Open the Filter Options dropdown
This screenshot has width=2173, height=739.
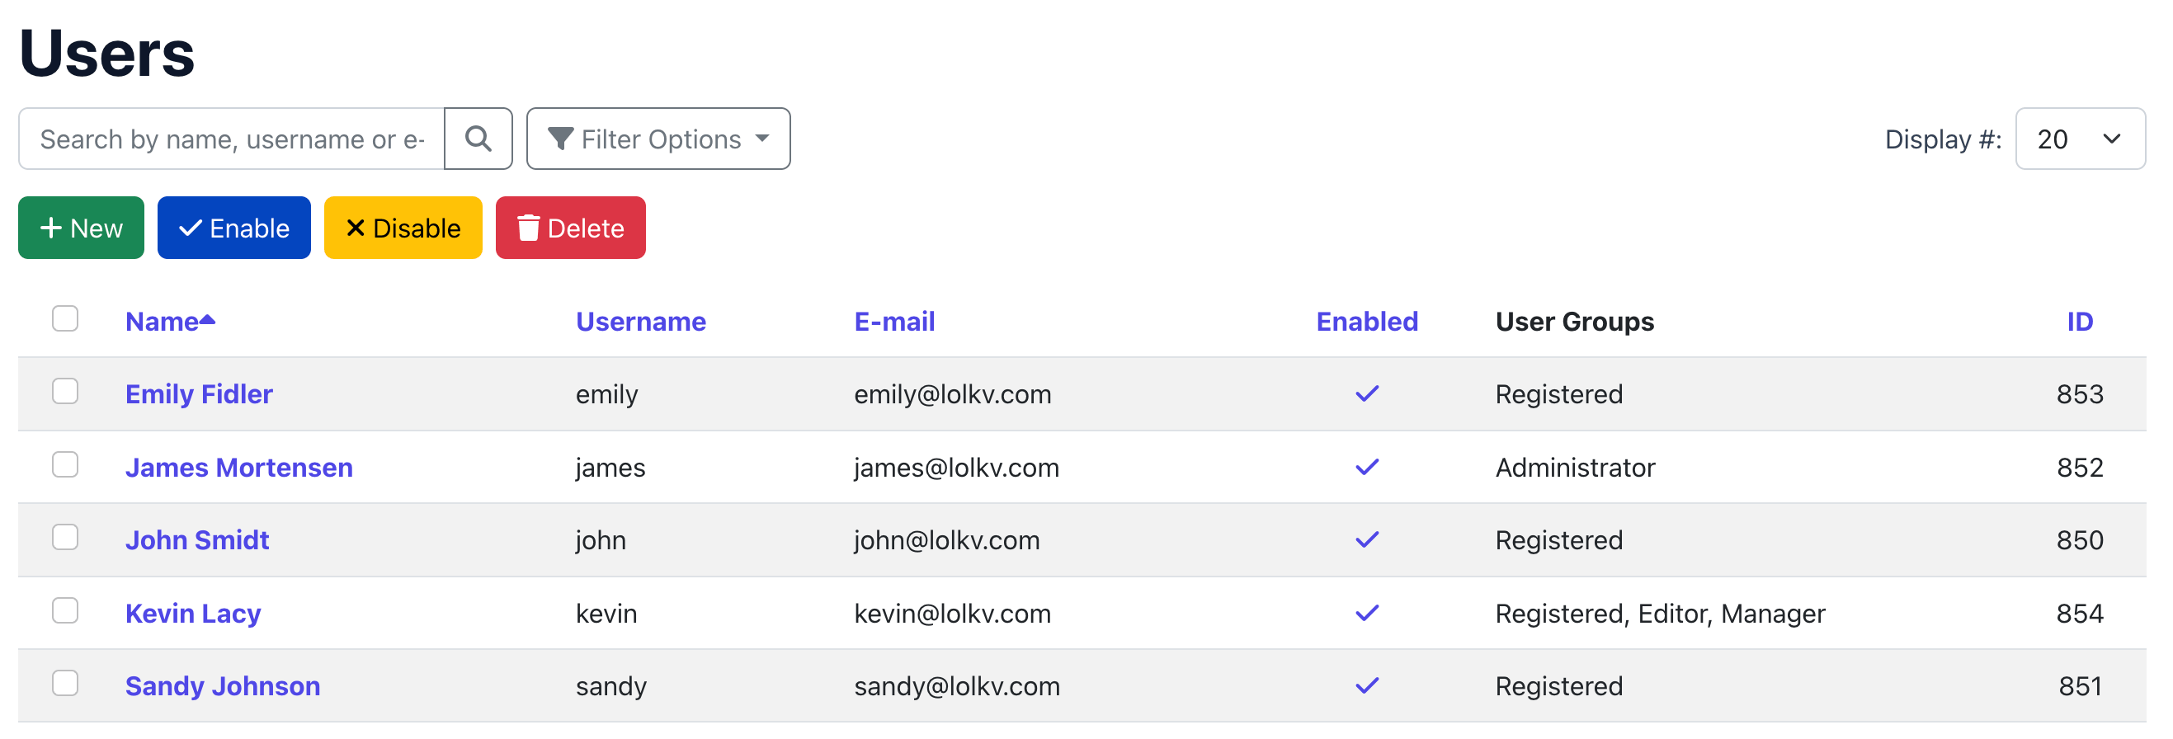658,139
